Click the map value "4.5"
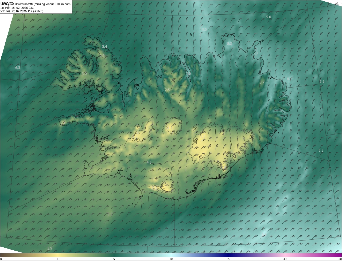The image size is (342, 261). pos(149,162)
